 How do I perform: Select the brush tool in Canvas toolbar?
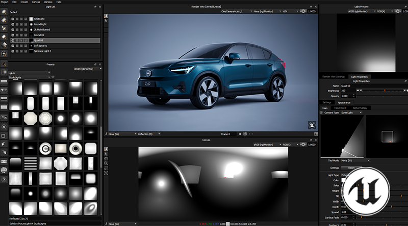coord(106,149)
